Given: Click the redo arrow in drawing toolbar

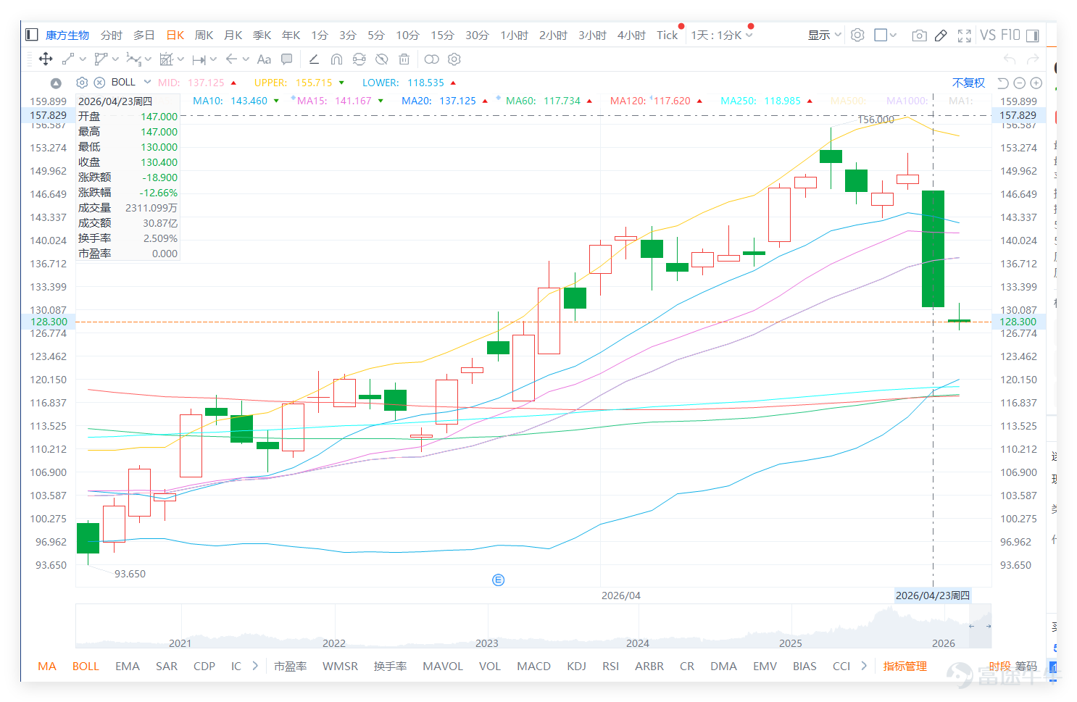Looking at the screenshot, I should (1034, 59).
